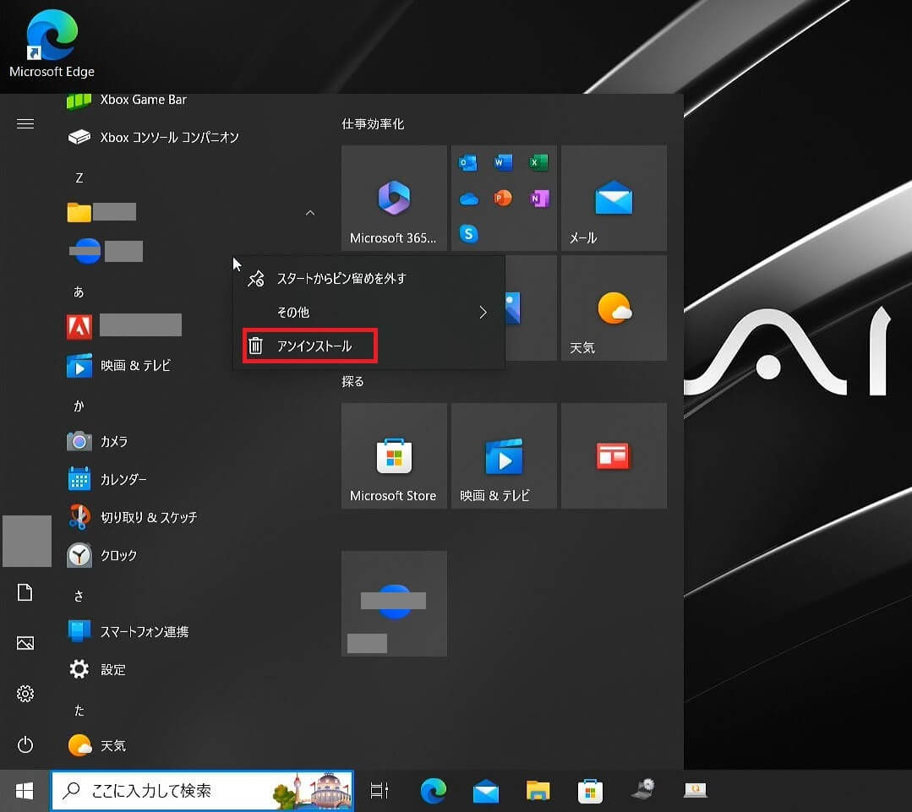This screenshot has height=812, width=912.
Task: Focus the ここに入力して検索 search box
Action: (202, 791)
